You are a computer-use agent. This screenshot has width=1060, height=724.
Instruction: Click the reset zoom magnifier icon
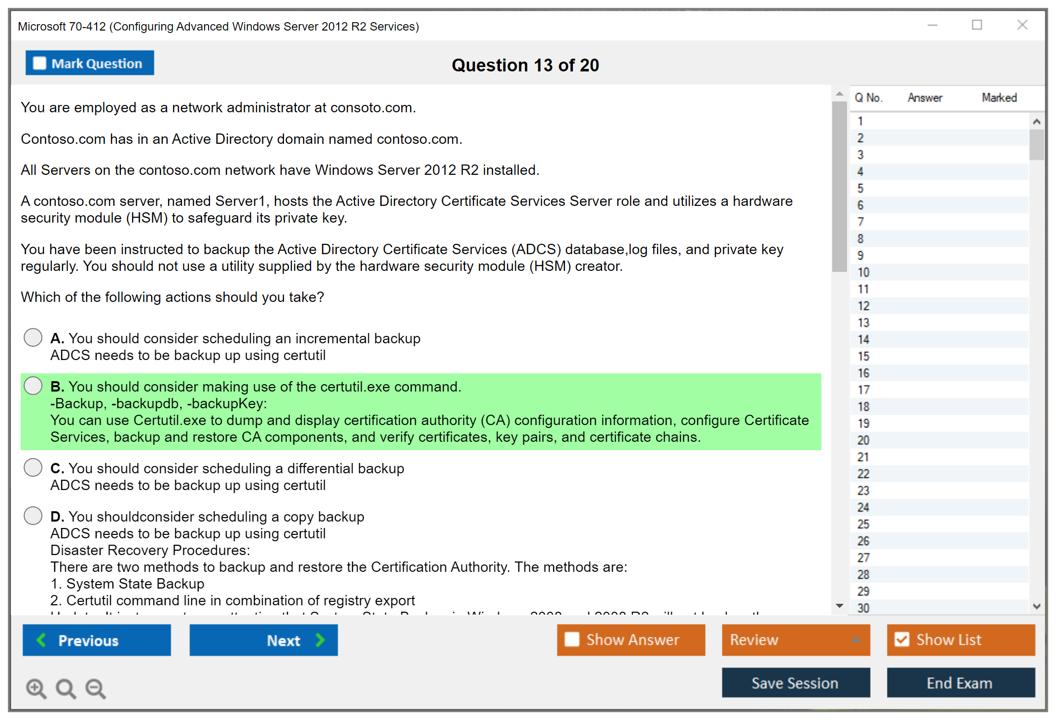pos(66,689)
